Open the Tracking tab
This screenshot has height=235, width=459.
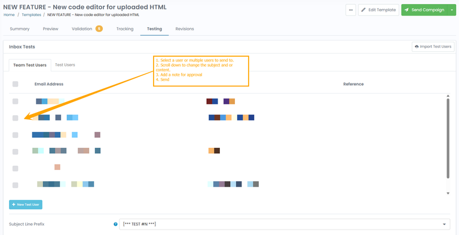pyautogui.click(x=125, y=29)
